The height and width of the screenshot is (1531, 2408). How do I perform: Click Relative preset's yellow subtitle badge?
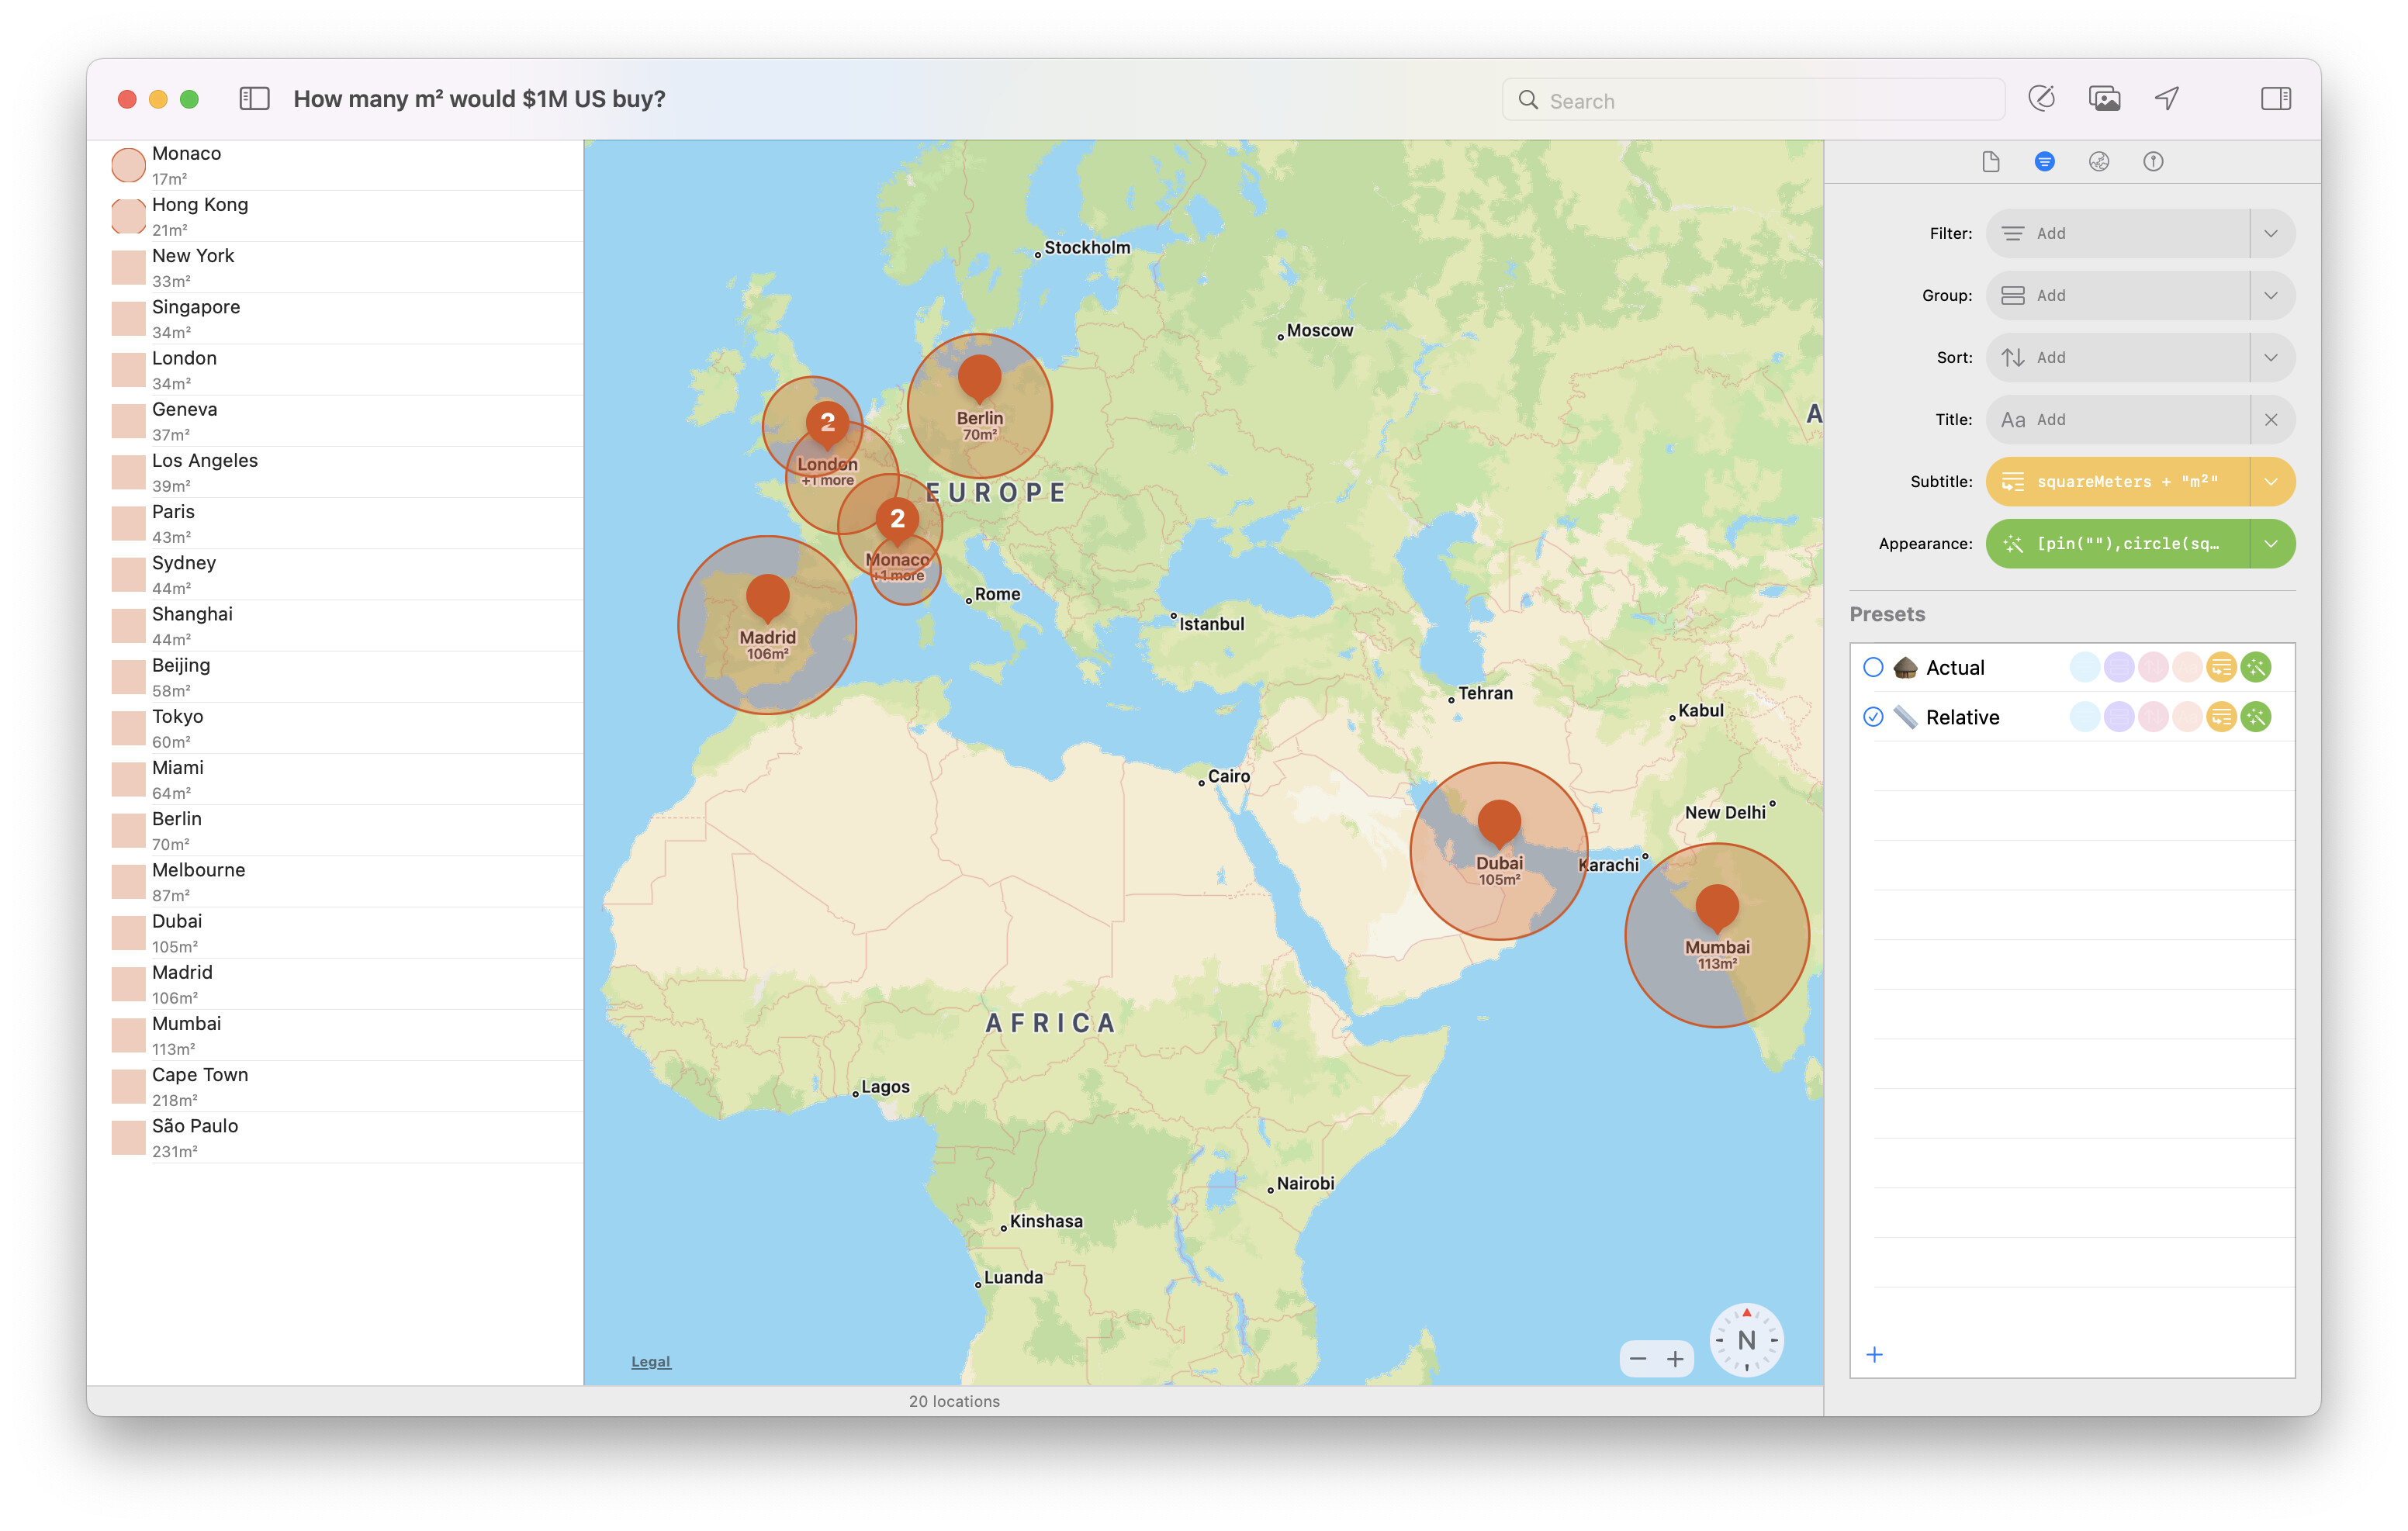tap(2221, 717)
